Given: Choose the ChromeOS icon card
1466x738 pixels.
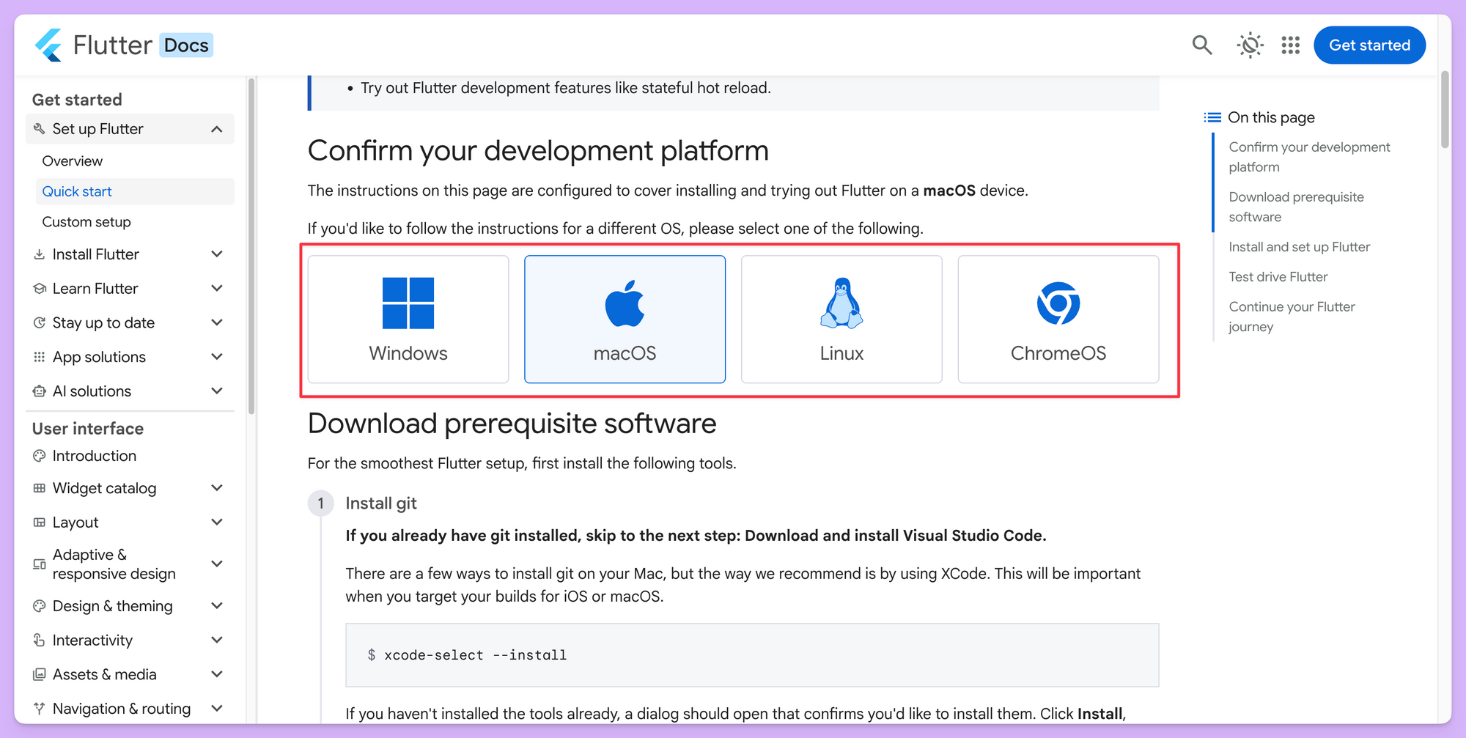Looking at the screenshot, I should 1058,320.
